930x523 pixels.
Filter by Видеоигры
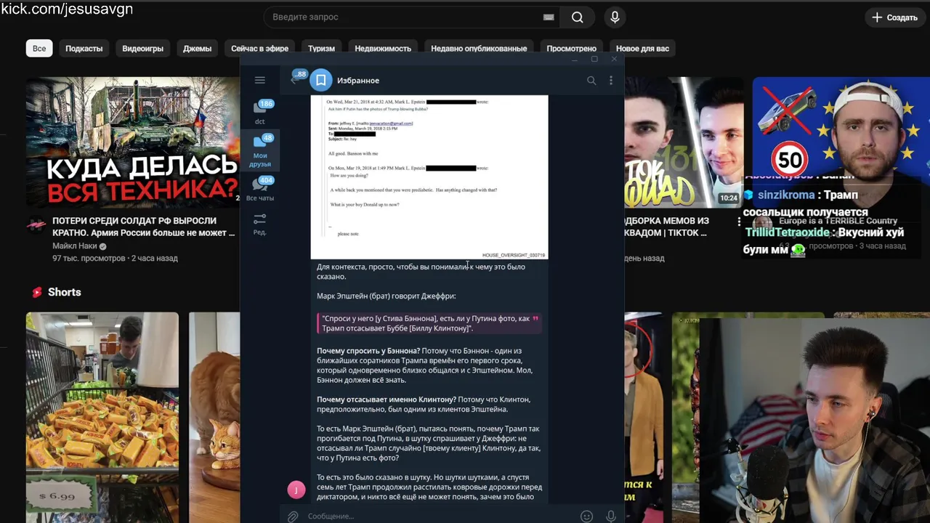pyautogui.click(x=143, y=49)
